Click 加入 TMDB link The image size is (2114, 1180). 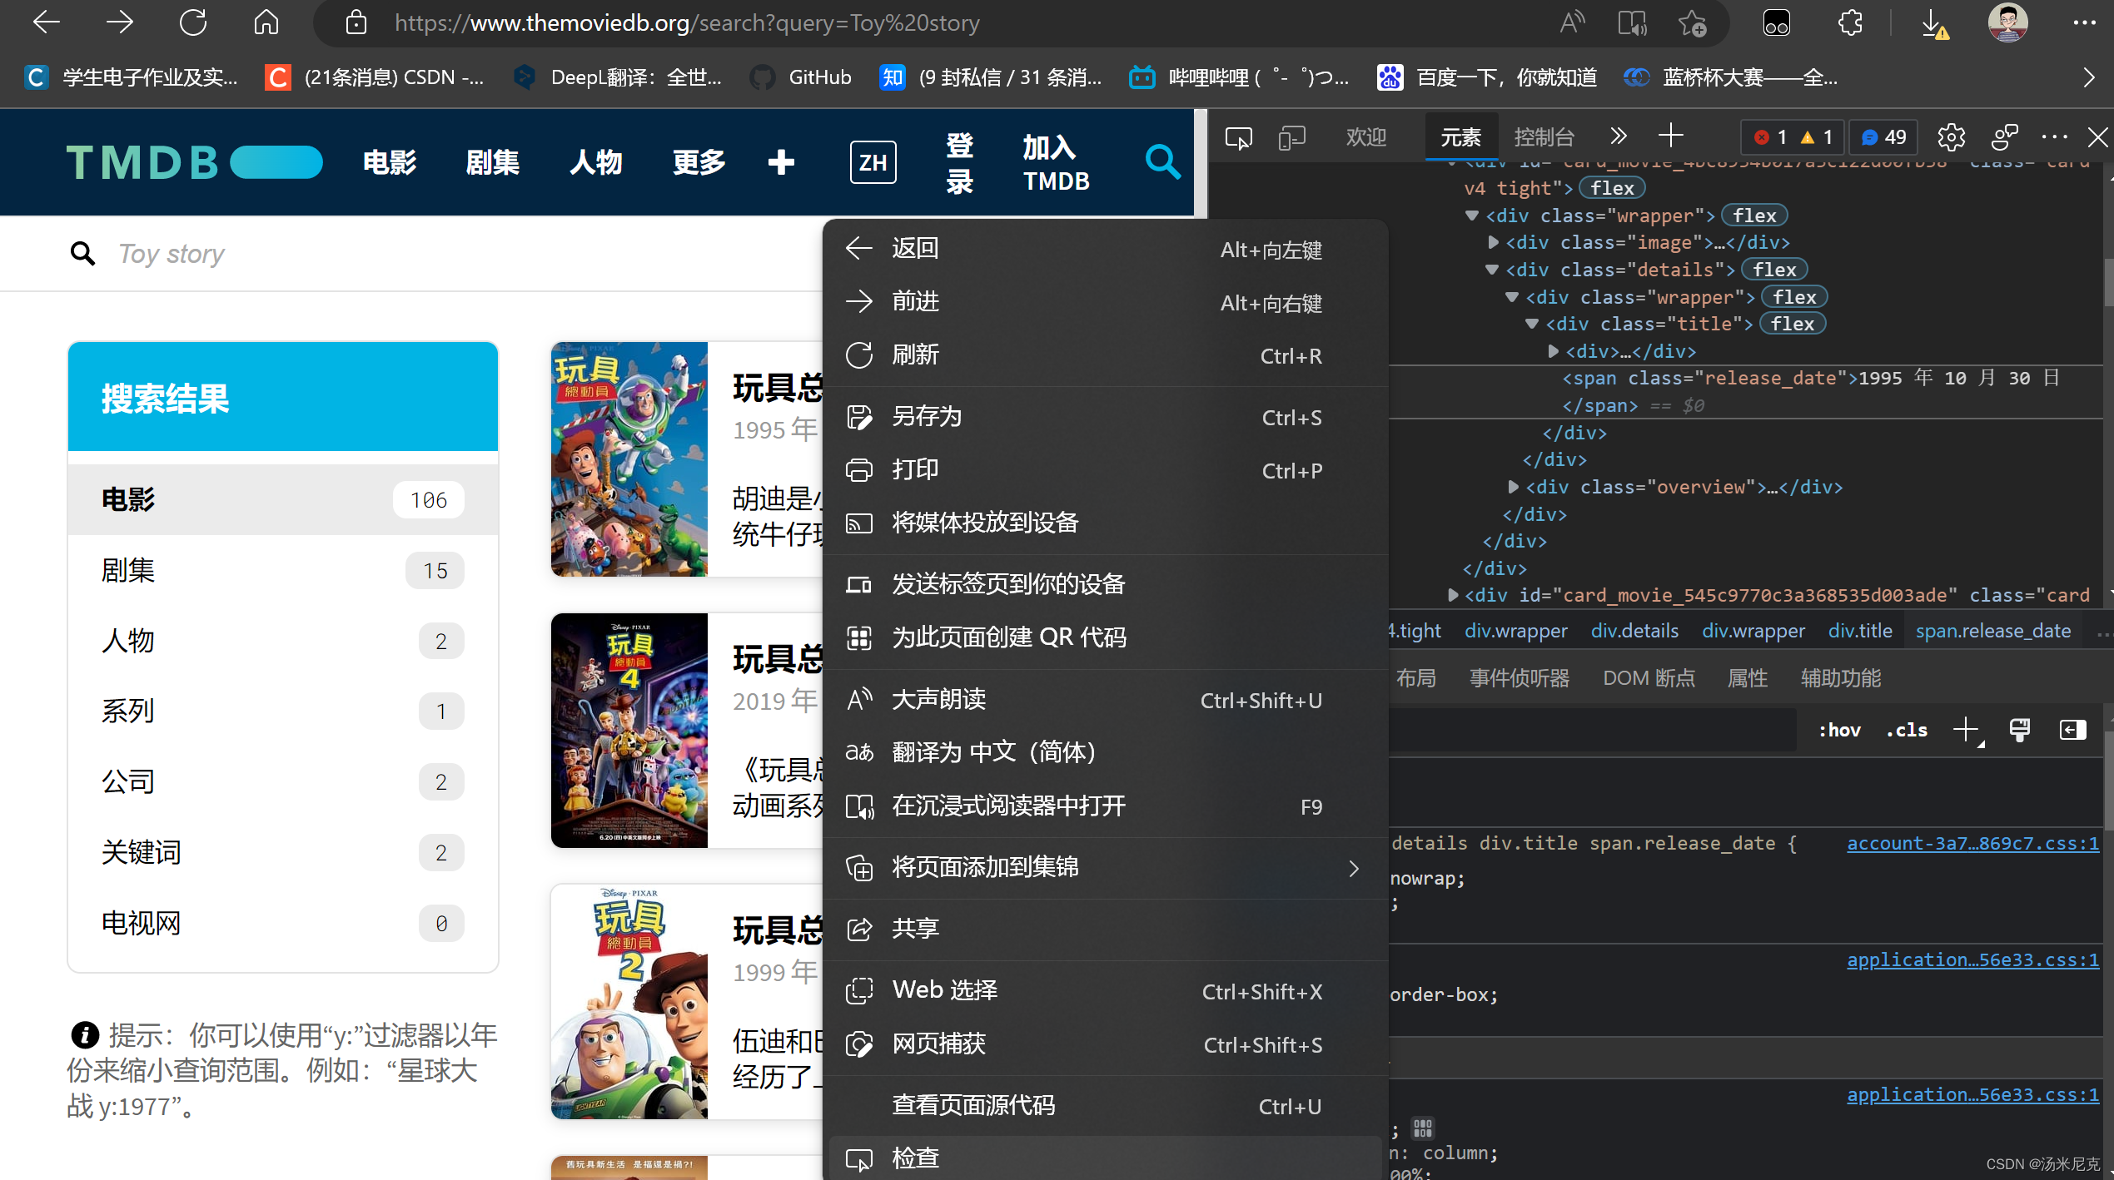[x=1056, y=162]
